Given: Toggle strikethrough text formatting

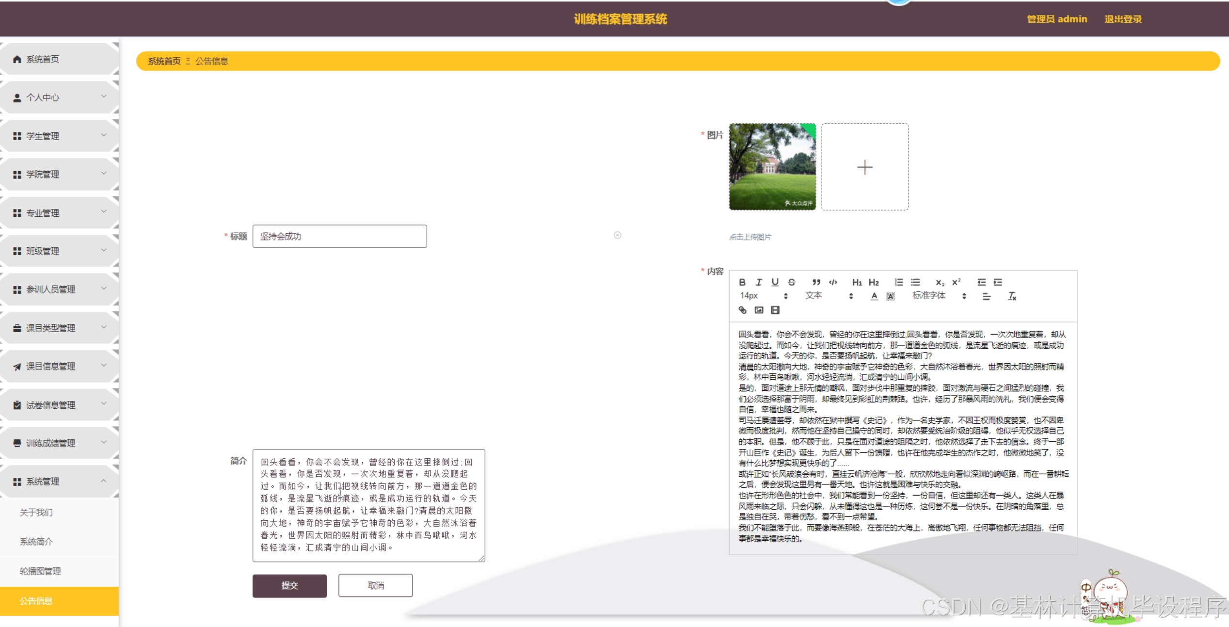Looking at the screenshot, I should pyautogui.click(x=792, y=282).
